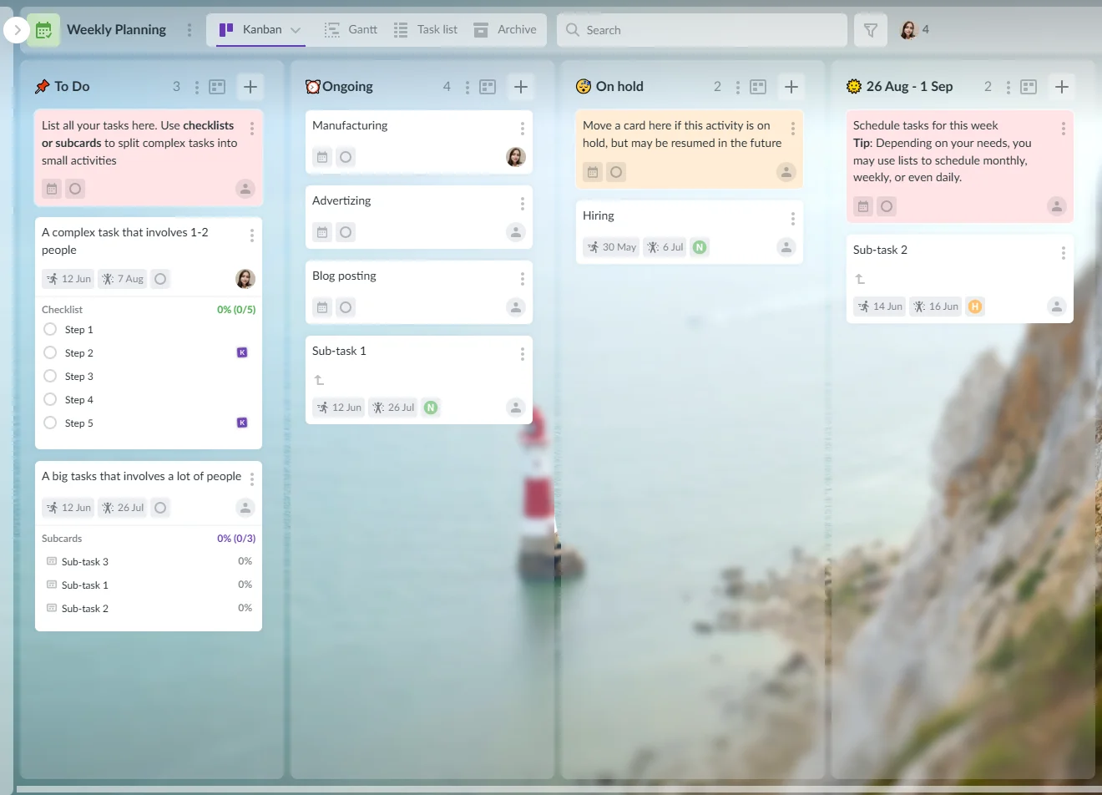The width and height of the screenshot is (1102, 795).
Task: Open the 30 May start date on Hiring
Action: [x=611, y=247]
